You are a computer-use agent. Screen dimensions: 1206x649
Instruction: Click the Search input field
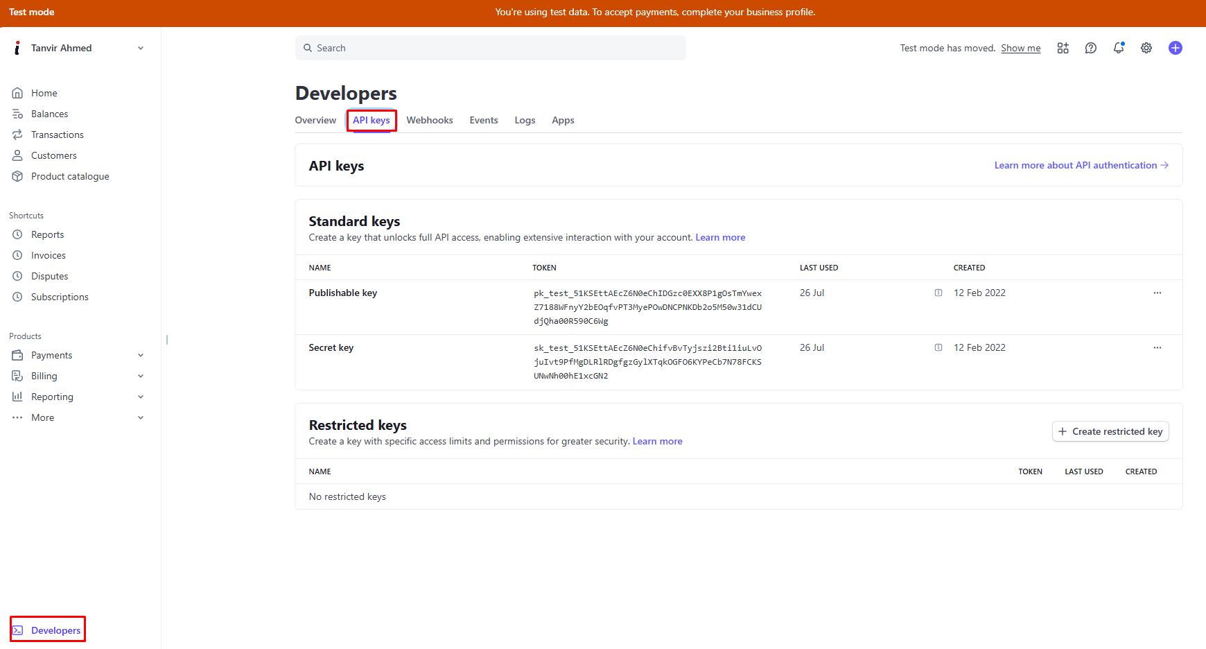point(491,48)
